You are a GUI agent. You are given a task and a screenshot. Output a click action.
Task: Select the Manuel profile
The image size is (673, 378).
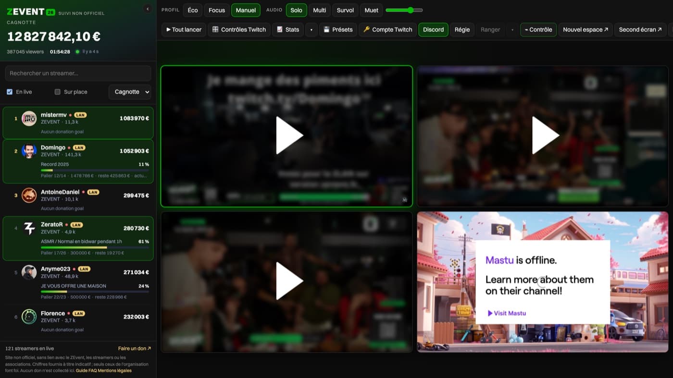tap(246, 10)
